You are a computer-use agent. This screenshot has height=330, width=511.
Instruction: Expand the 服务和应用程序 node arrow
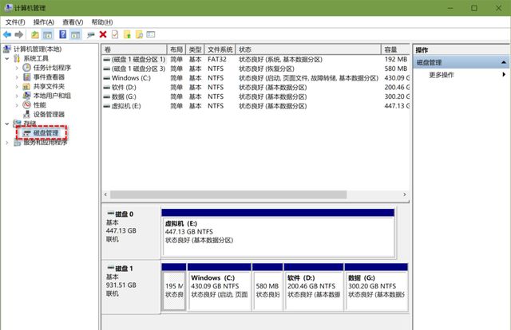[x=7, y=143]
